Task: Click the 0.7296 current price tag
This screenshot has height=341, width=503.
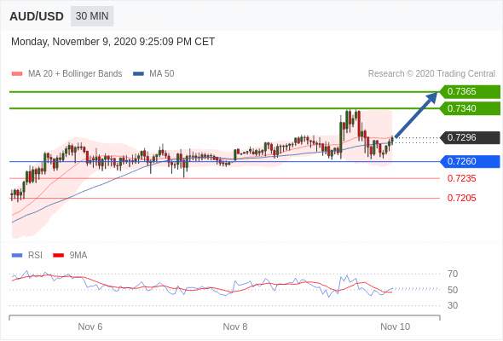Action: point(470,137)
